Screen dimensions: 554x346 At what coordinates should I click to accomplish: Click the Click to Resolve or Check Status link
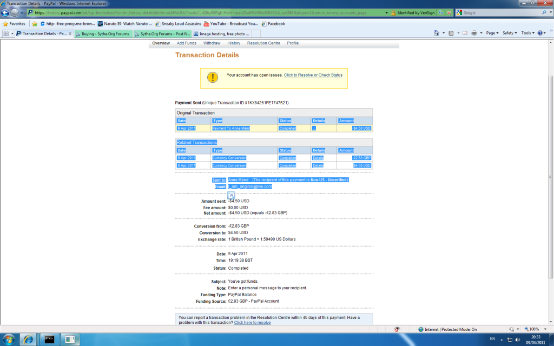point(313,75)
